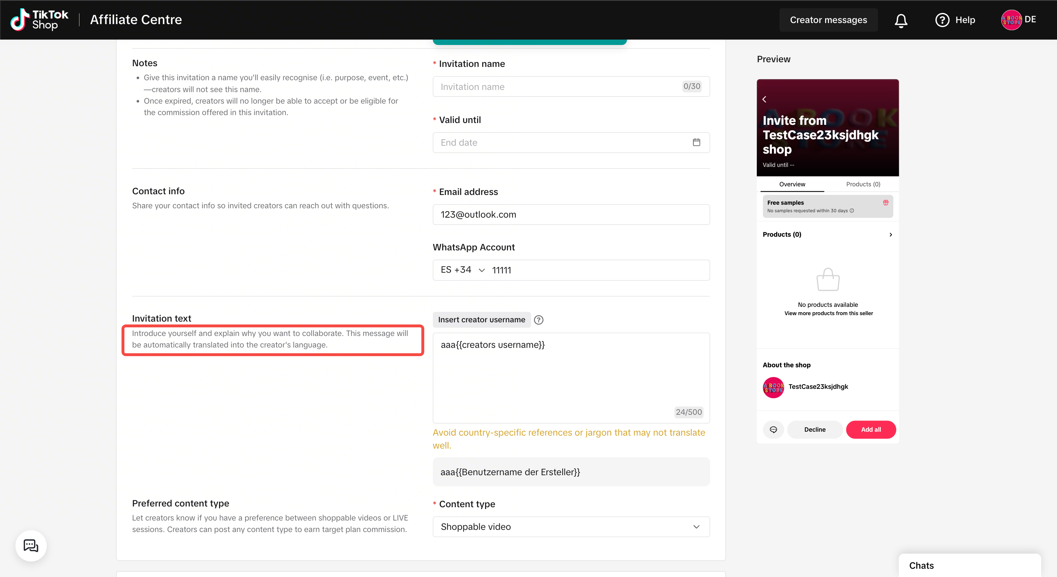
Task: Click the info icon after 30 days
Action: pos(852,211)
